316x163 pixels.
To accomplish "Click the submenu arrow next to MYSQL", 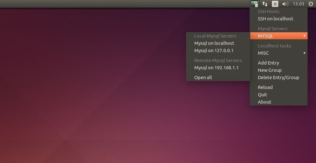I will click(x=304, y=36).
